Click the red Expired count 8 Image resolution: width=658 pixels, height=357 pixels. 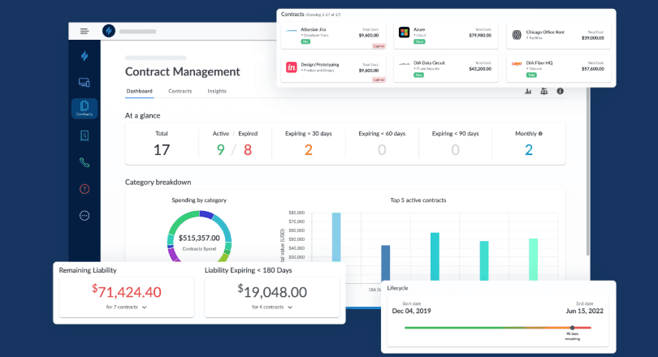point(248,150)
